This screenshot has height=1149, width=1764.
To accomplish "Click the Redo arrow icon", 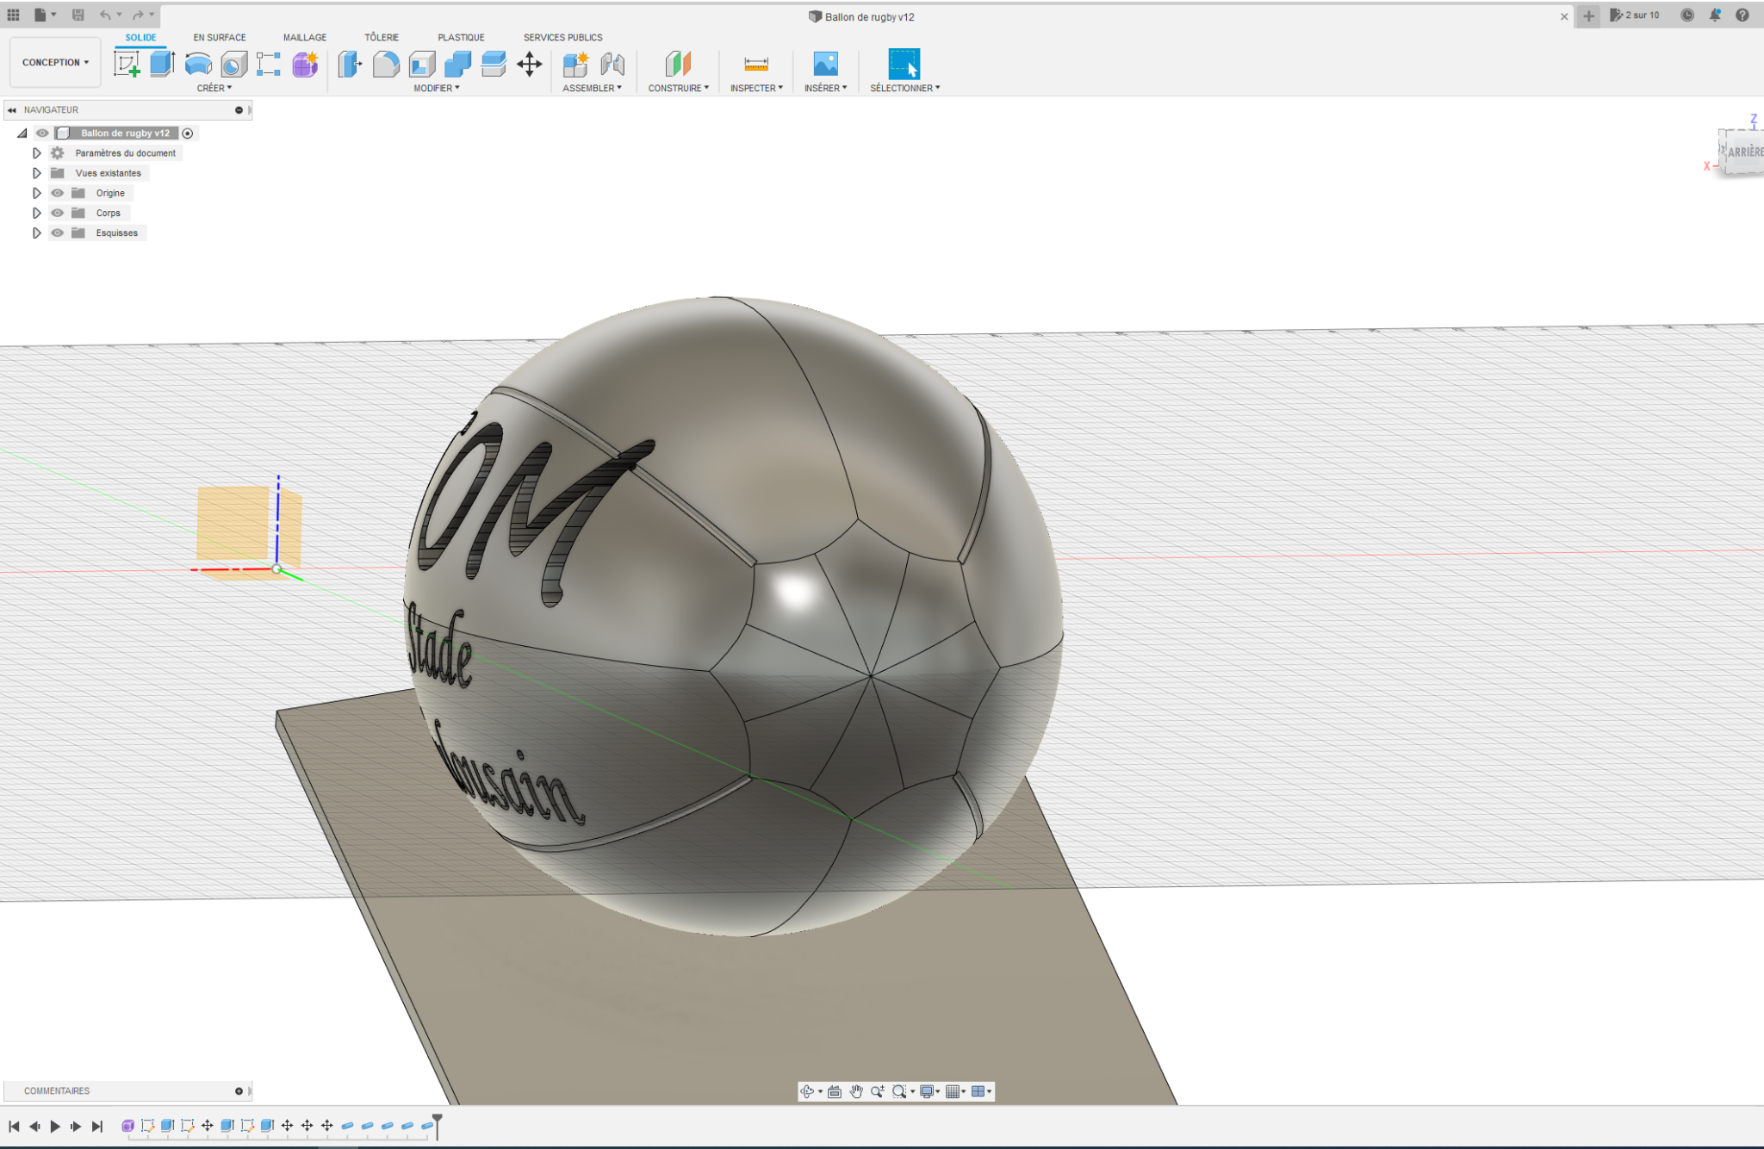I will point(138,15).
